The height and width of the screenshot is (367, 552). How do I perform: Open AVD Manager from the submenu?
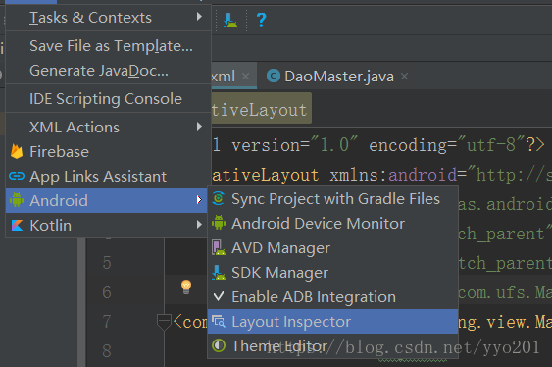(x=332, y=248)
